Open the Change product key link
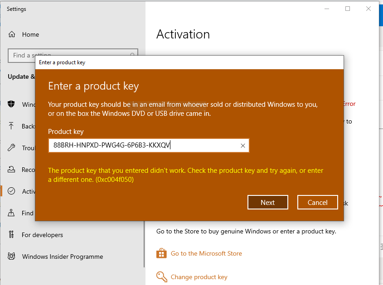The height and width of the screenshot is (285, 383). point(199,277)
